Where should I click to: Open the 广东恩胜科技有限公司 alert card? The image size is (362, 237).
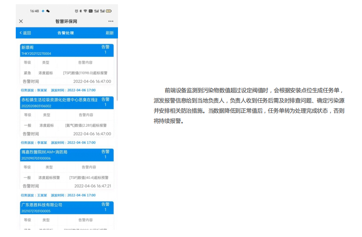point(67,208)
